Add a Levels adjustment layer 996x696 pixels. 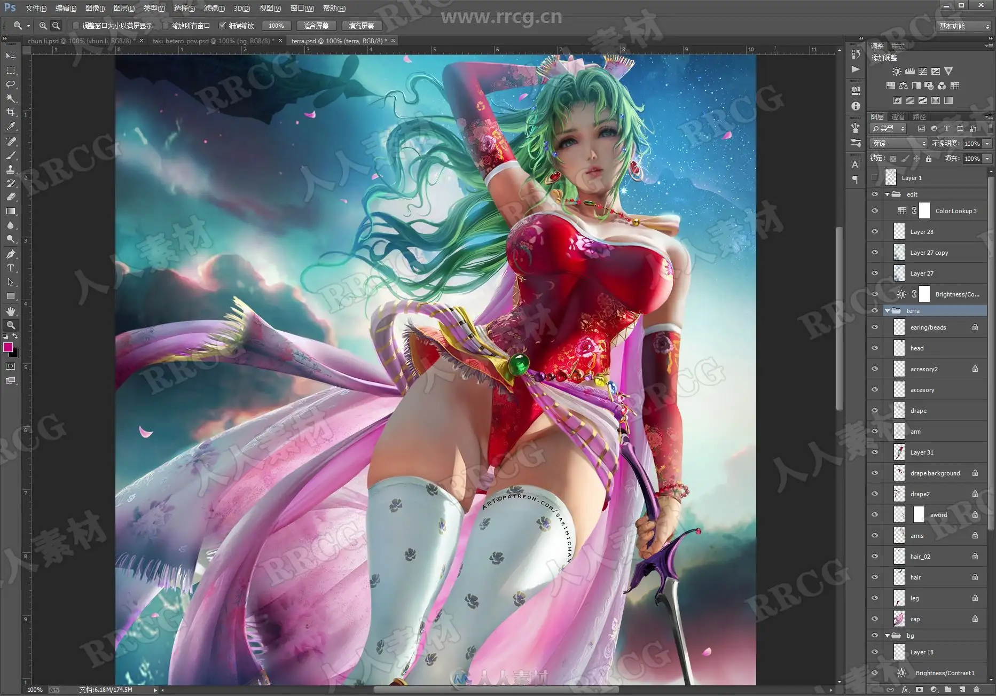[909, 71]
